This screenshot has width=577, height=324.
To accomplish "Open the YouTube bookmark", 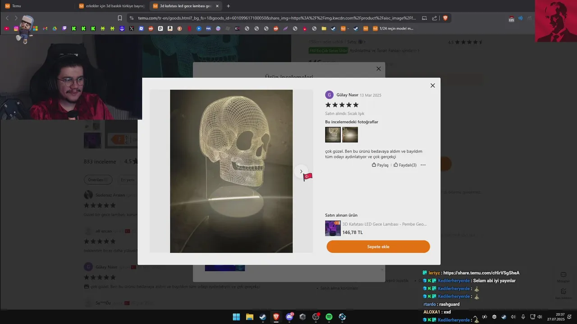I will coord(6,28).
